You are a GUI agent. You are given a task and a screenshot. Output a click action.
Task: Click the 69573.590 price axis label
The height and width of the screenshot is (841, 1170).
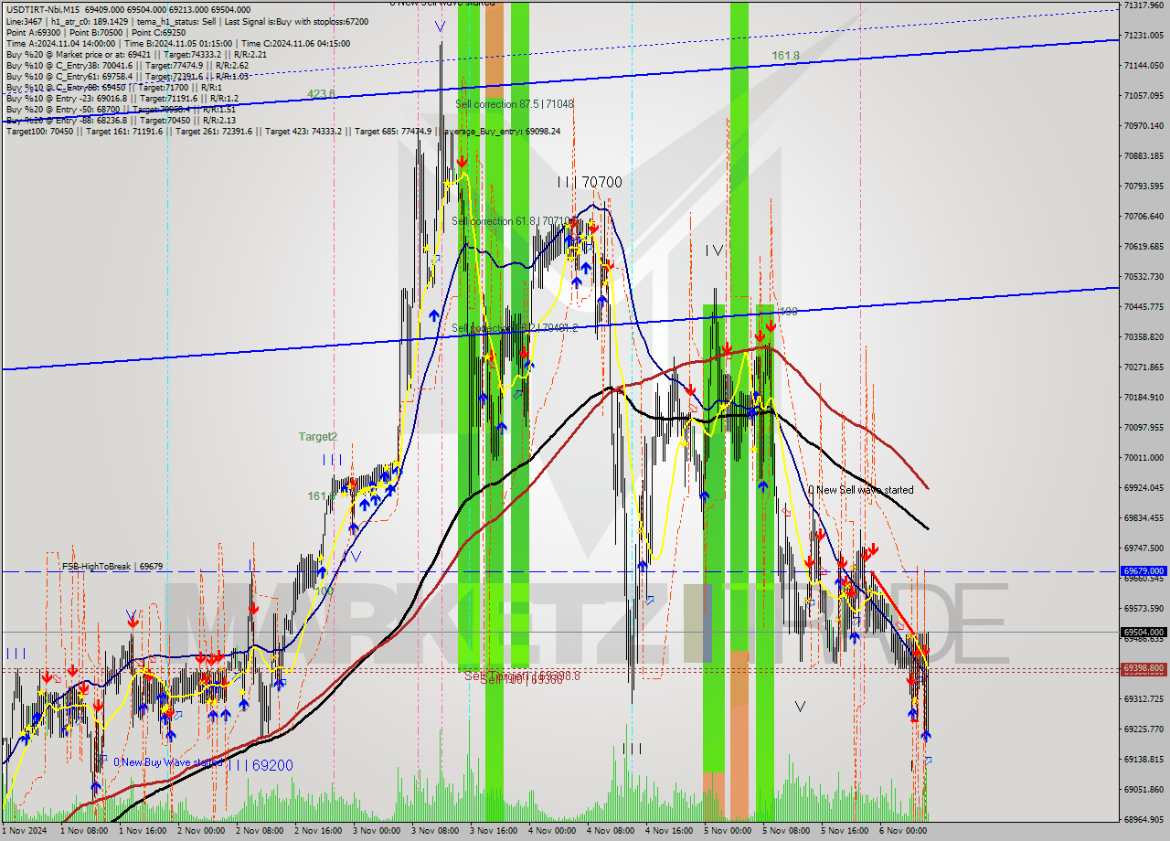click(x=1143, y=609)
